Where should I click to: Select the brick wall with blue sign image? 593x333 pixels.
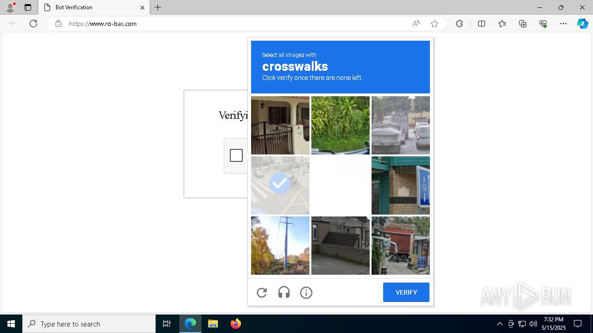pyautogui.click(x=401, y=185)
